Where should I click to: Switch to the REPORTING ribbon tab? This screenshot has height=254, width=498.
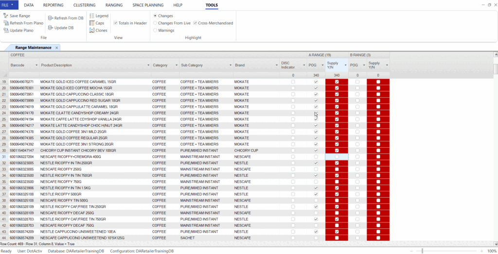[x=53, y=5]
